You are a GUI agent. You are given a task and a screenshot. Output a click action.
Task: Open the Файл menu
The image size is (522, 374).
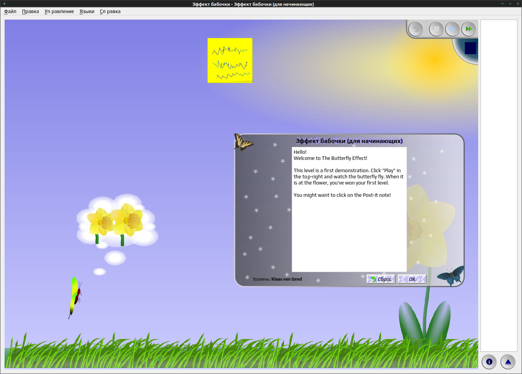pos(10,12)
